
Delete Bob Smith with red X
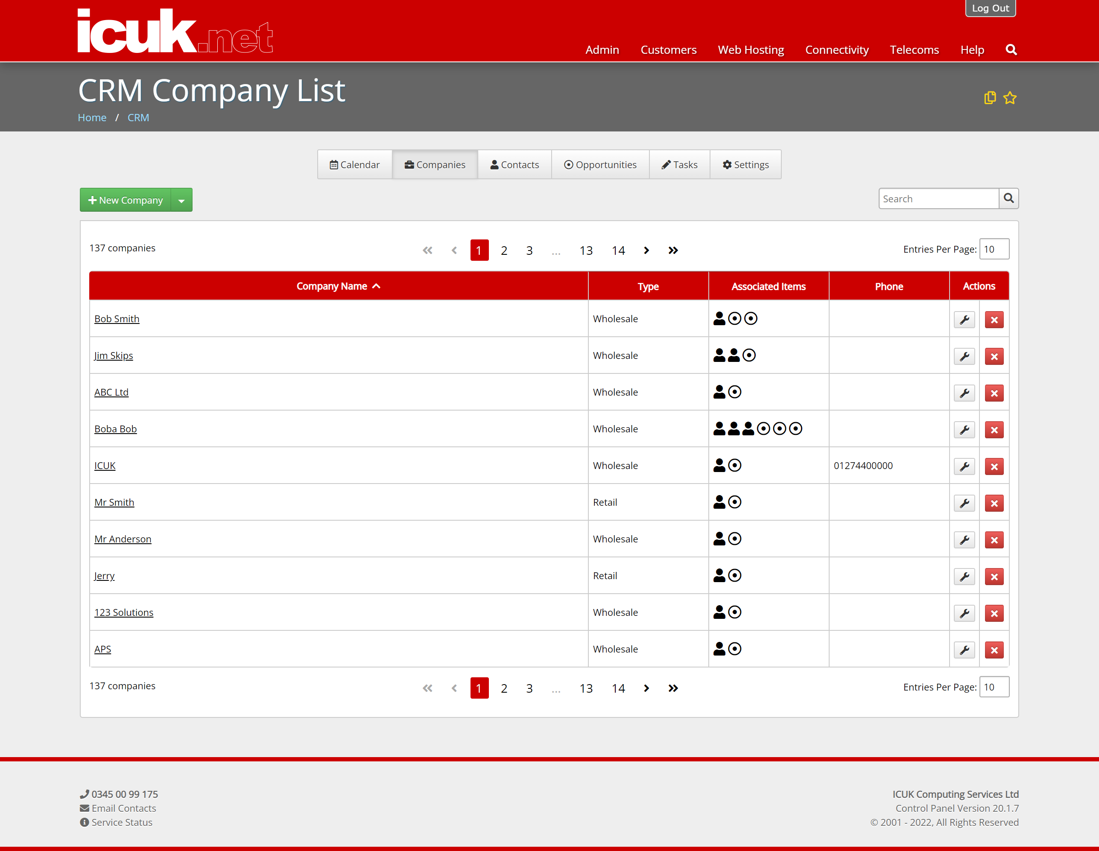(994, 320)
